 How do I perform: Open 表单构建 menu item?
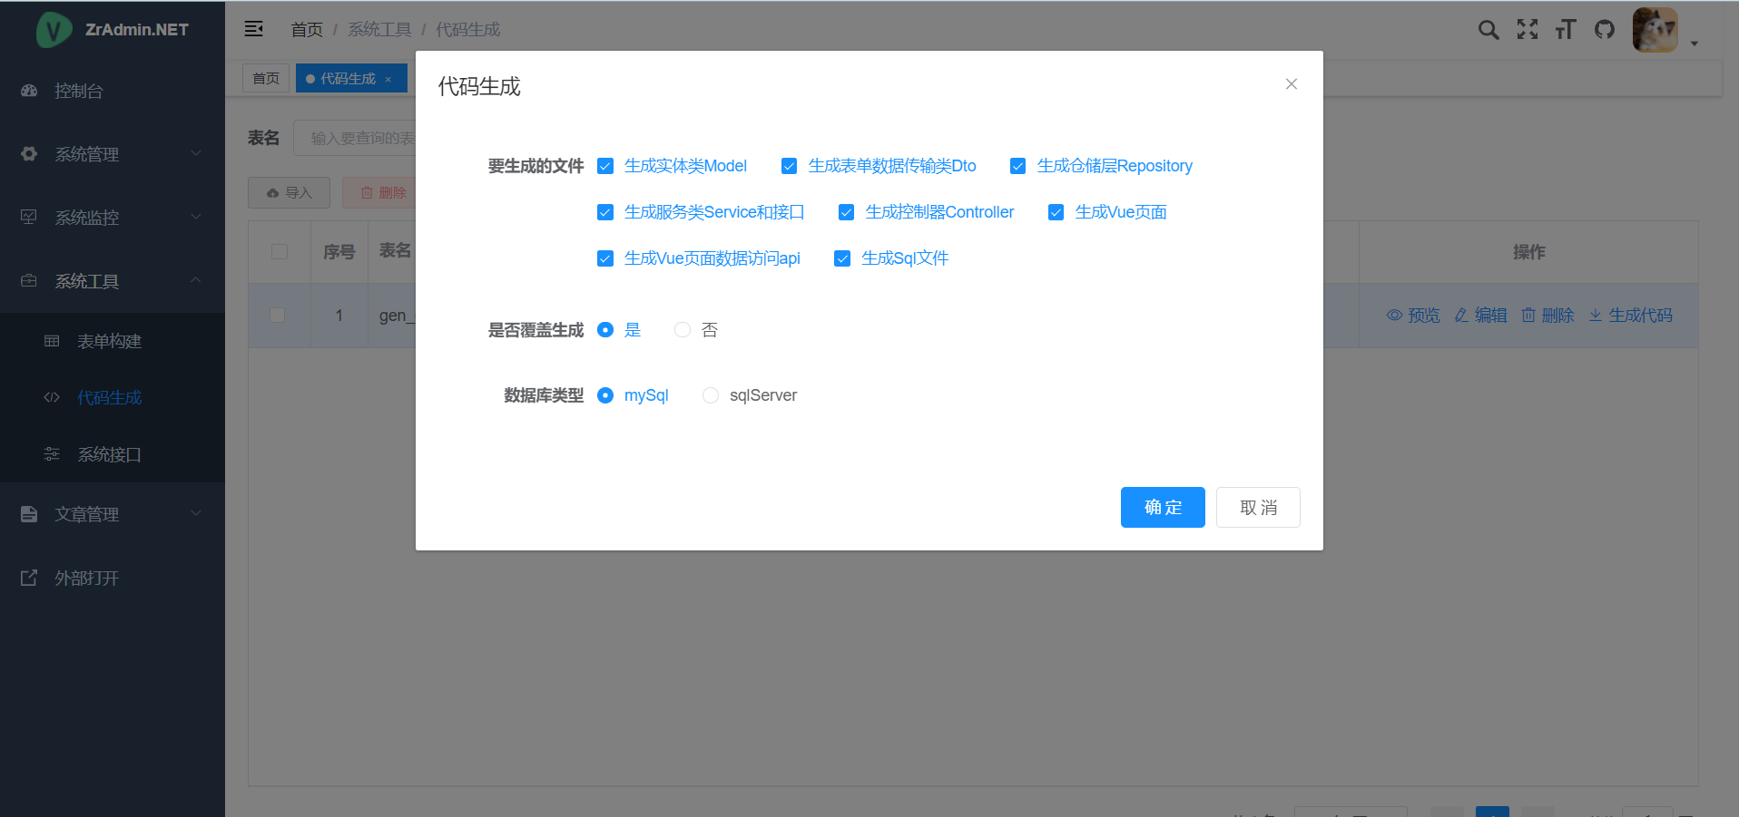click(109, 341)
